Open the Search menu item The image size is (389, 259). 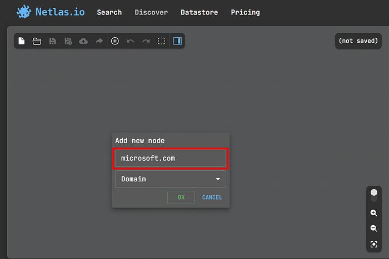tap(109, 12)
